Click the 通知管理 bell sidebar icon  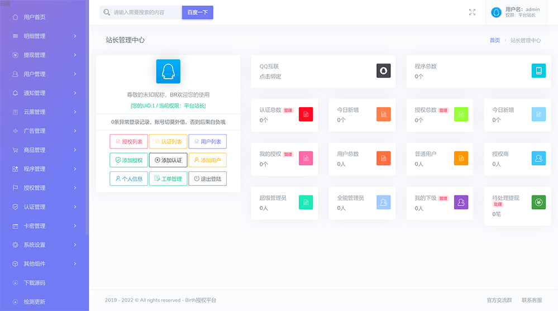tap(15, 93)
